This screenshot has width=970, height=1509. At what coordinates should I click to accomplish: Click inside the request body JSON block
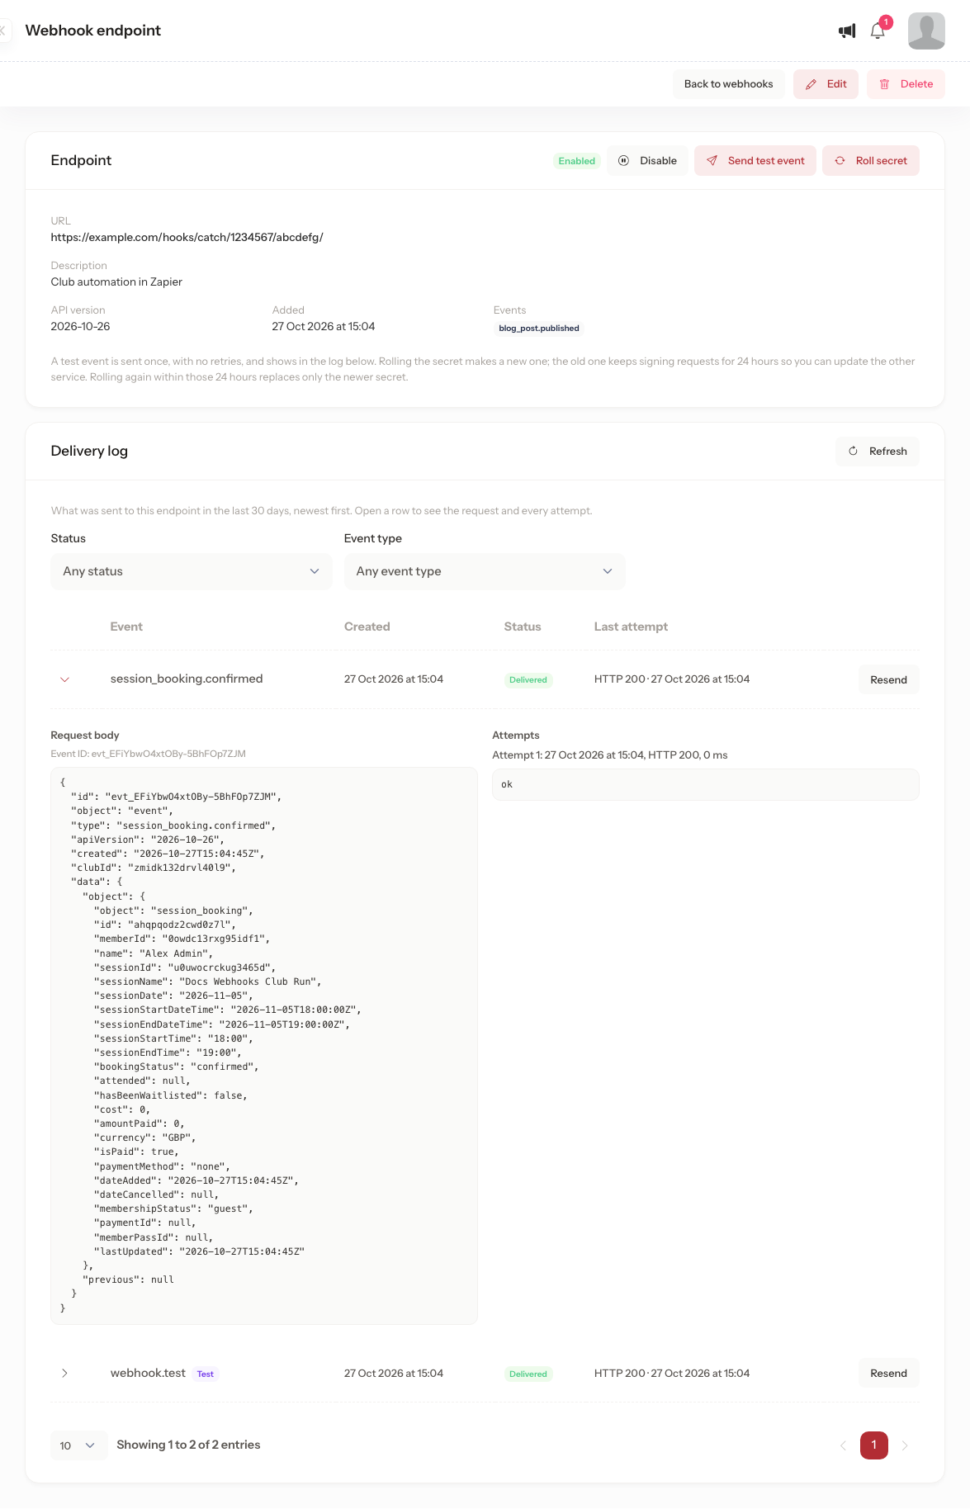click(264, 1046)
